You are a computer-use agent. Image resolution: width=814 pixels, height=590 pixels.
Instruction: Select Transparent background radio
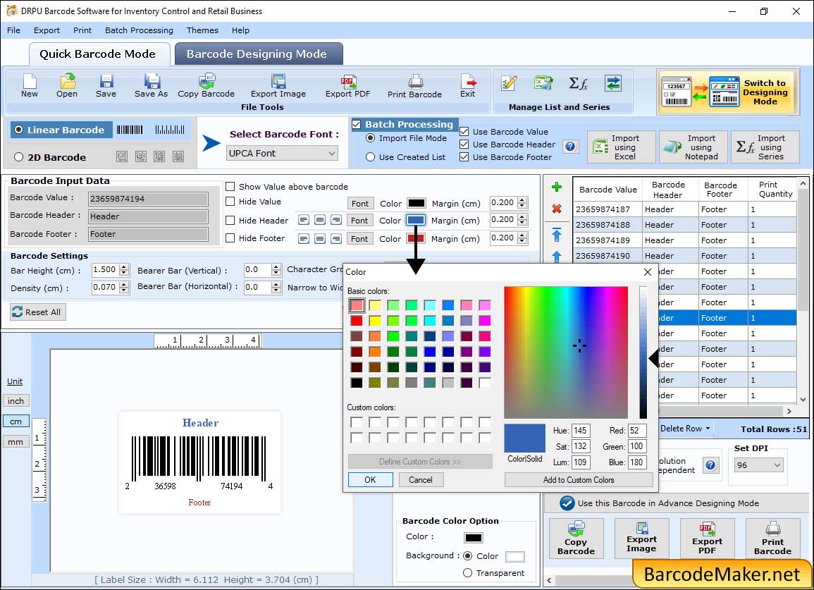click(x=467, y=573)
